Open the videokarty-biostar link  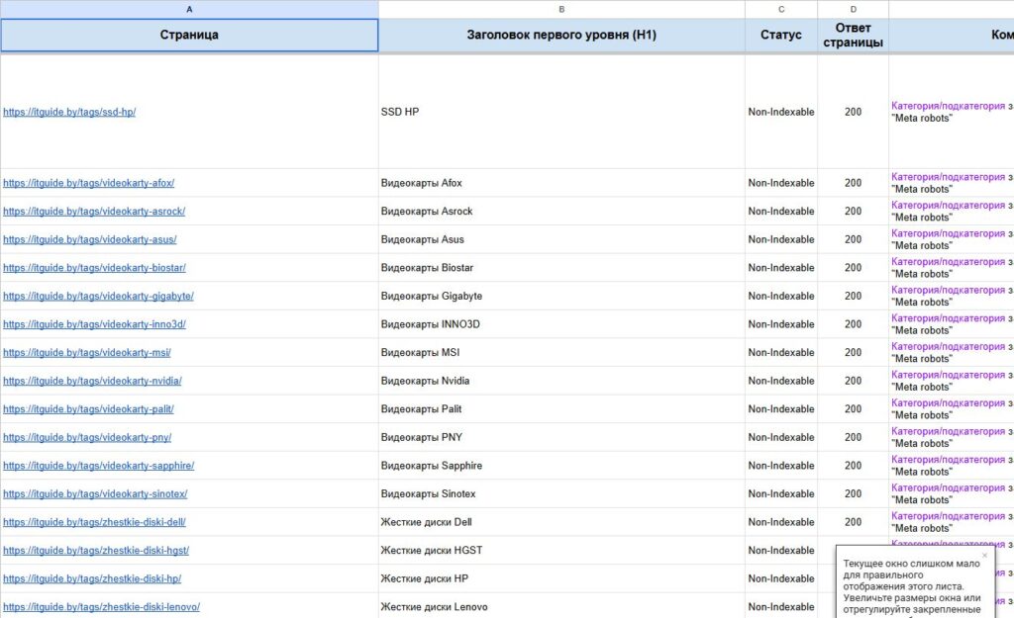[x=94, y=268]
